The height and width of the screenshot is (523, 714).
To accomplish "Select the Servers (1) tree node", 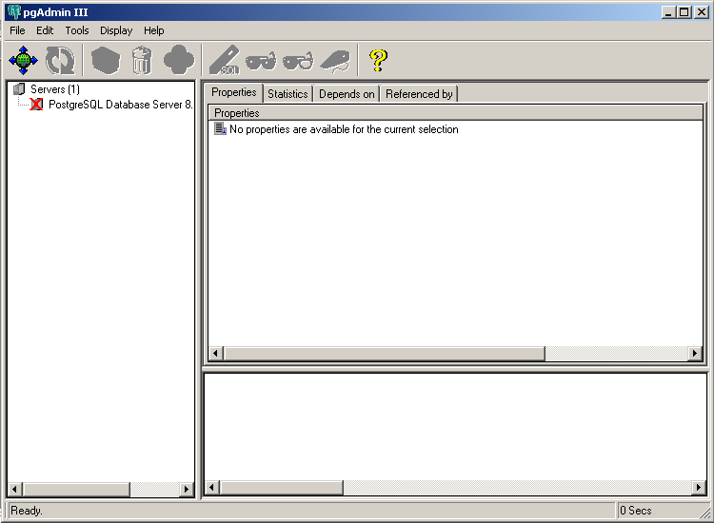I will click(x=55, y=89).
